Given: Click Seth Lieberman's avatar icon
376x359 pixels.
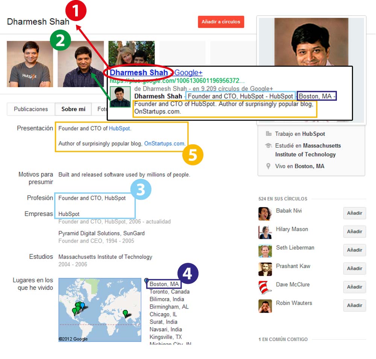Looking at the screenshot, I should pos(265,250).
